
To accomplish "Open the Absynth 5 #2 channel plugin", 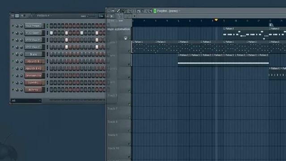I will (x=34, y=68).
